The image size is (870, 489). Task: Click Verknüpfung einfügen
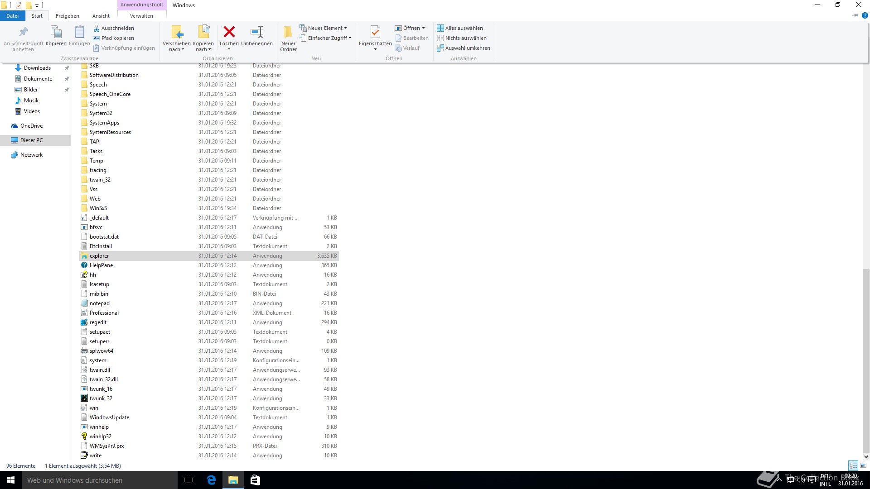(x=124, y=48)
